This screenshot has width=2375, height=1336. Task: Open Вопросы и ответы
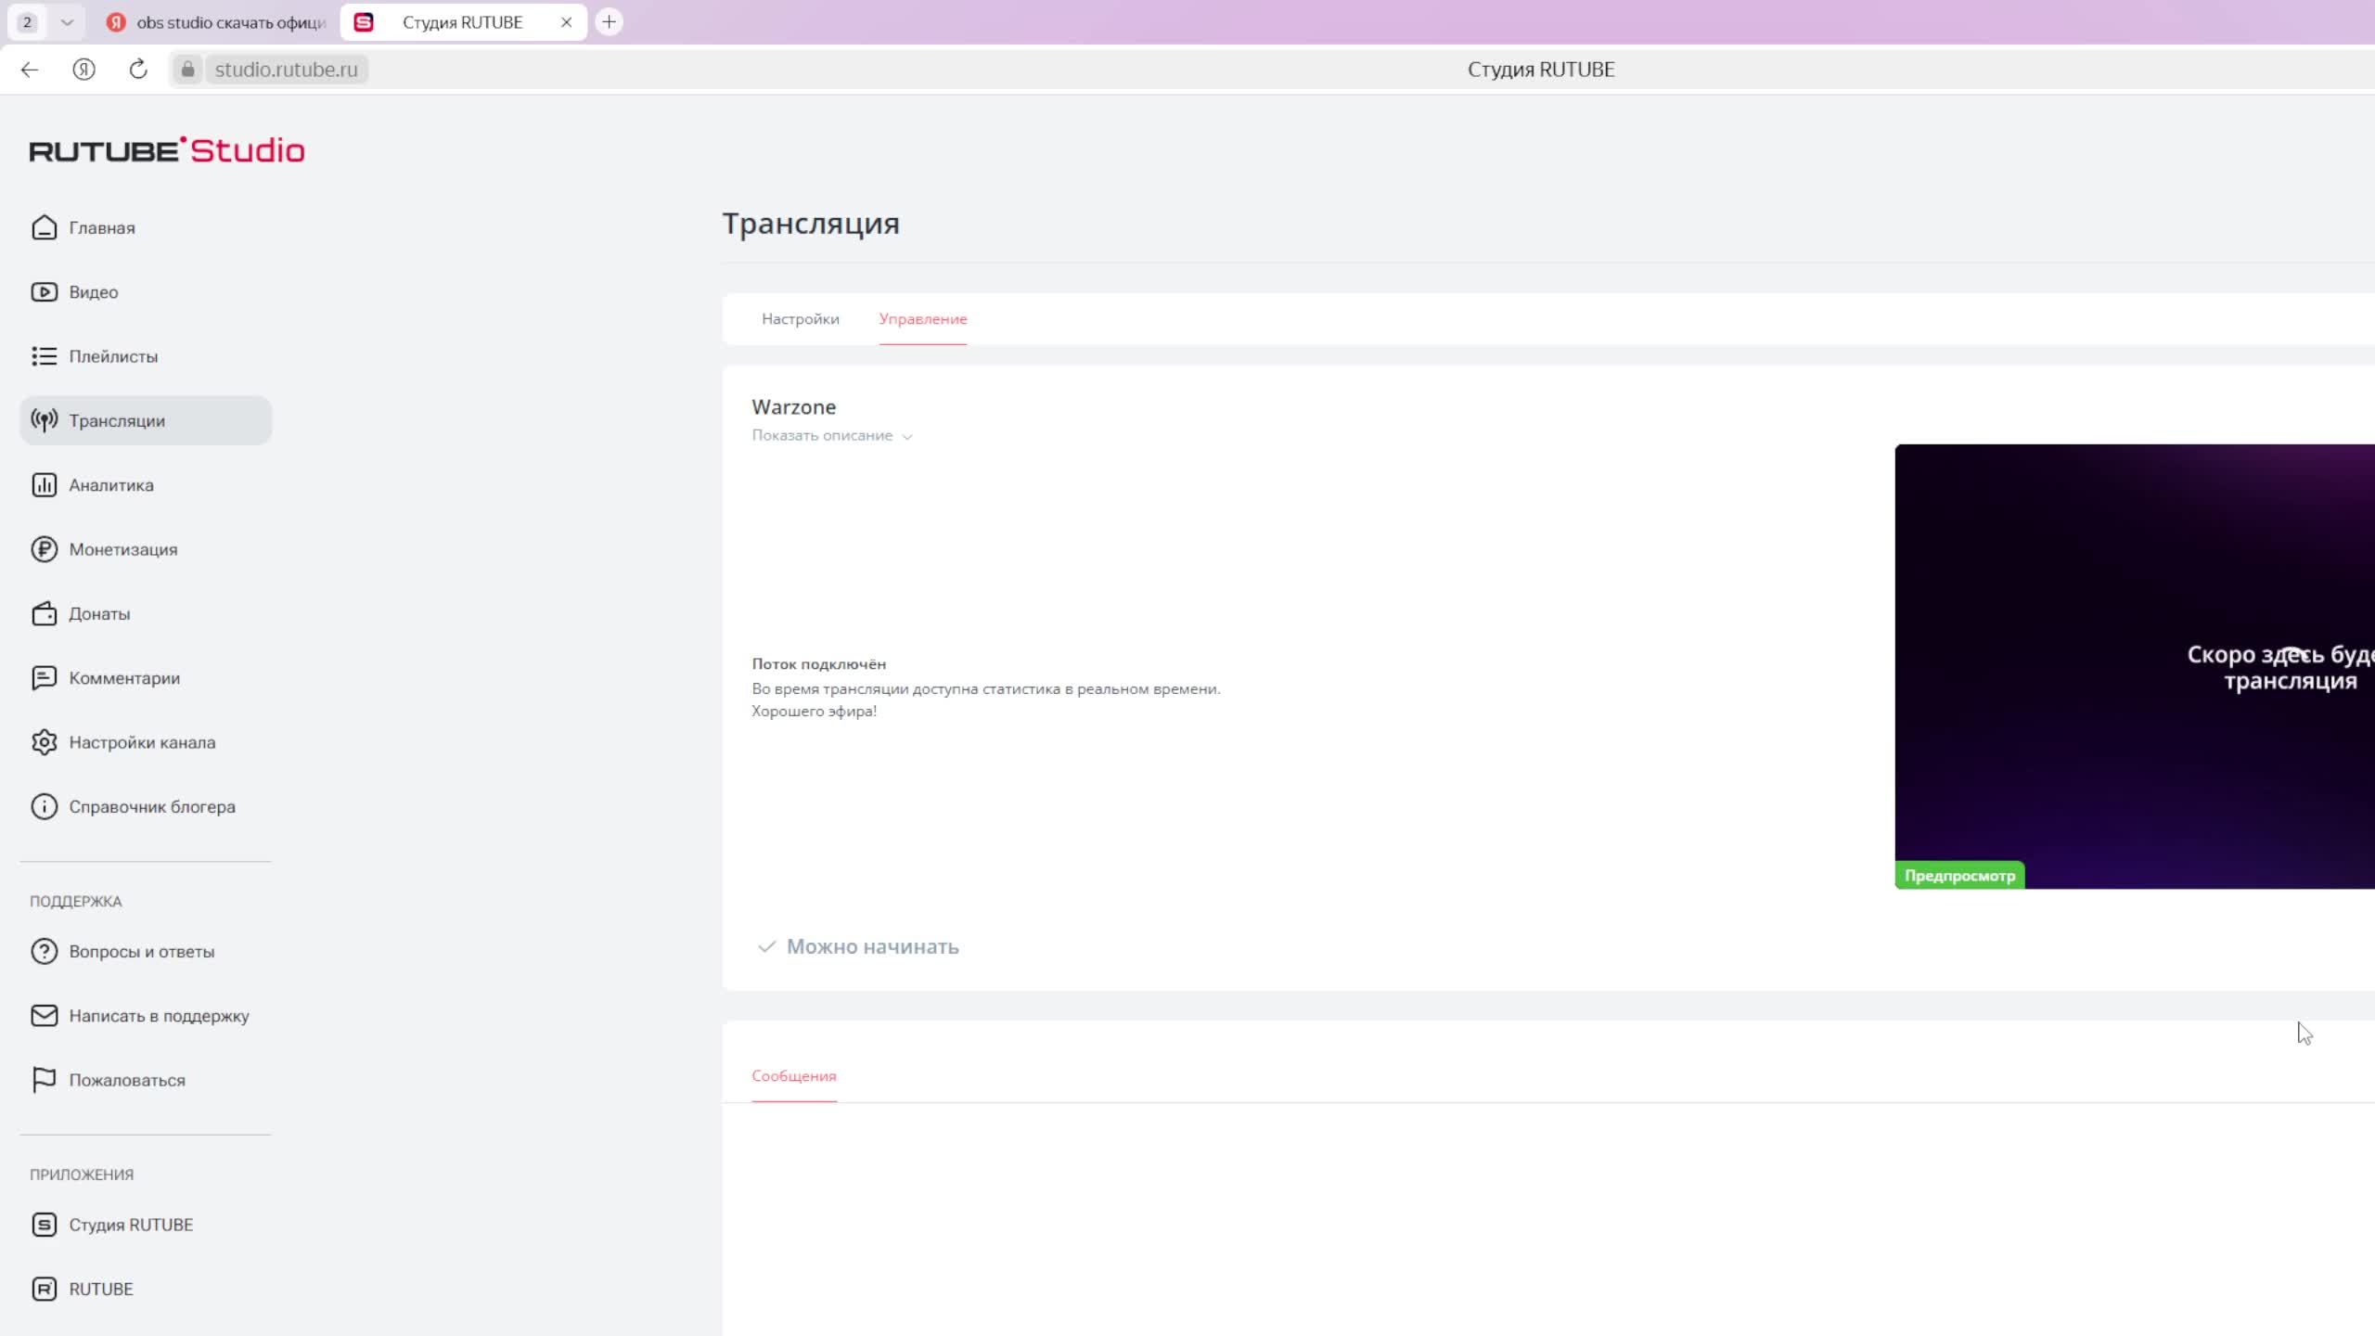(146, 951)
